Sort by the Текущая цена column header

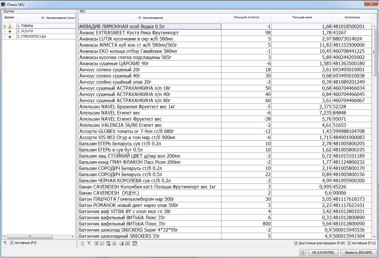tap(301, 17)
